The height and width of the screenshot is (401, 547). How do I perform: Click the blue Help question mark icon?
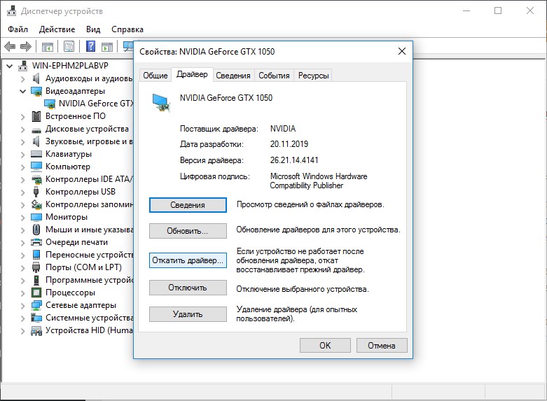tap(91, 46)
